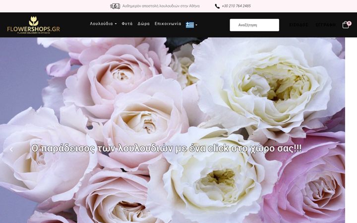Click the delivery truck icon
Viewport: 357px width, 223px height.
point(115,6)
